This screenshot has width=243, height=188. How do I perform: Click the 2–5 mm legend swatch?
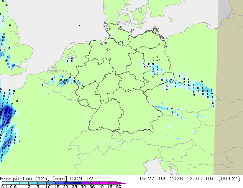[x=33, y=183]
